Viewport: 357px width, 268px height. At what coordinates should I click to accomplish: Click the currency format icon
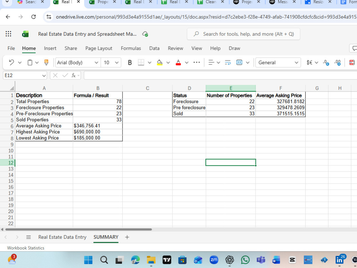[310, 63]
